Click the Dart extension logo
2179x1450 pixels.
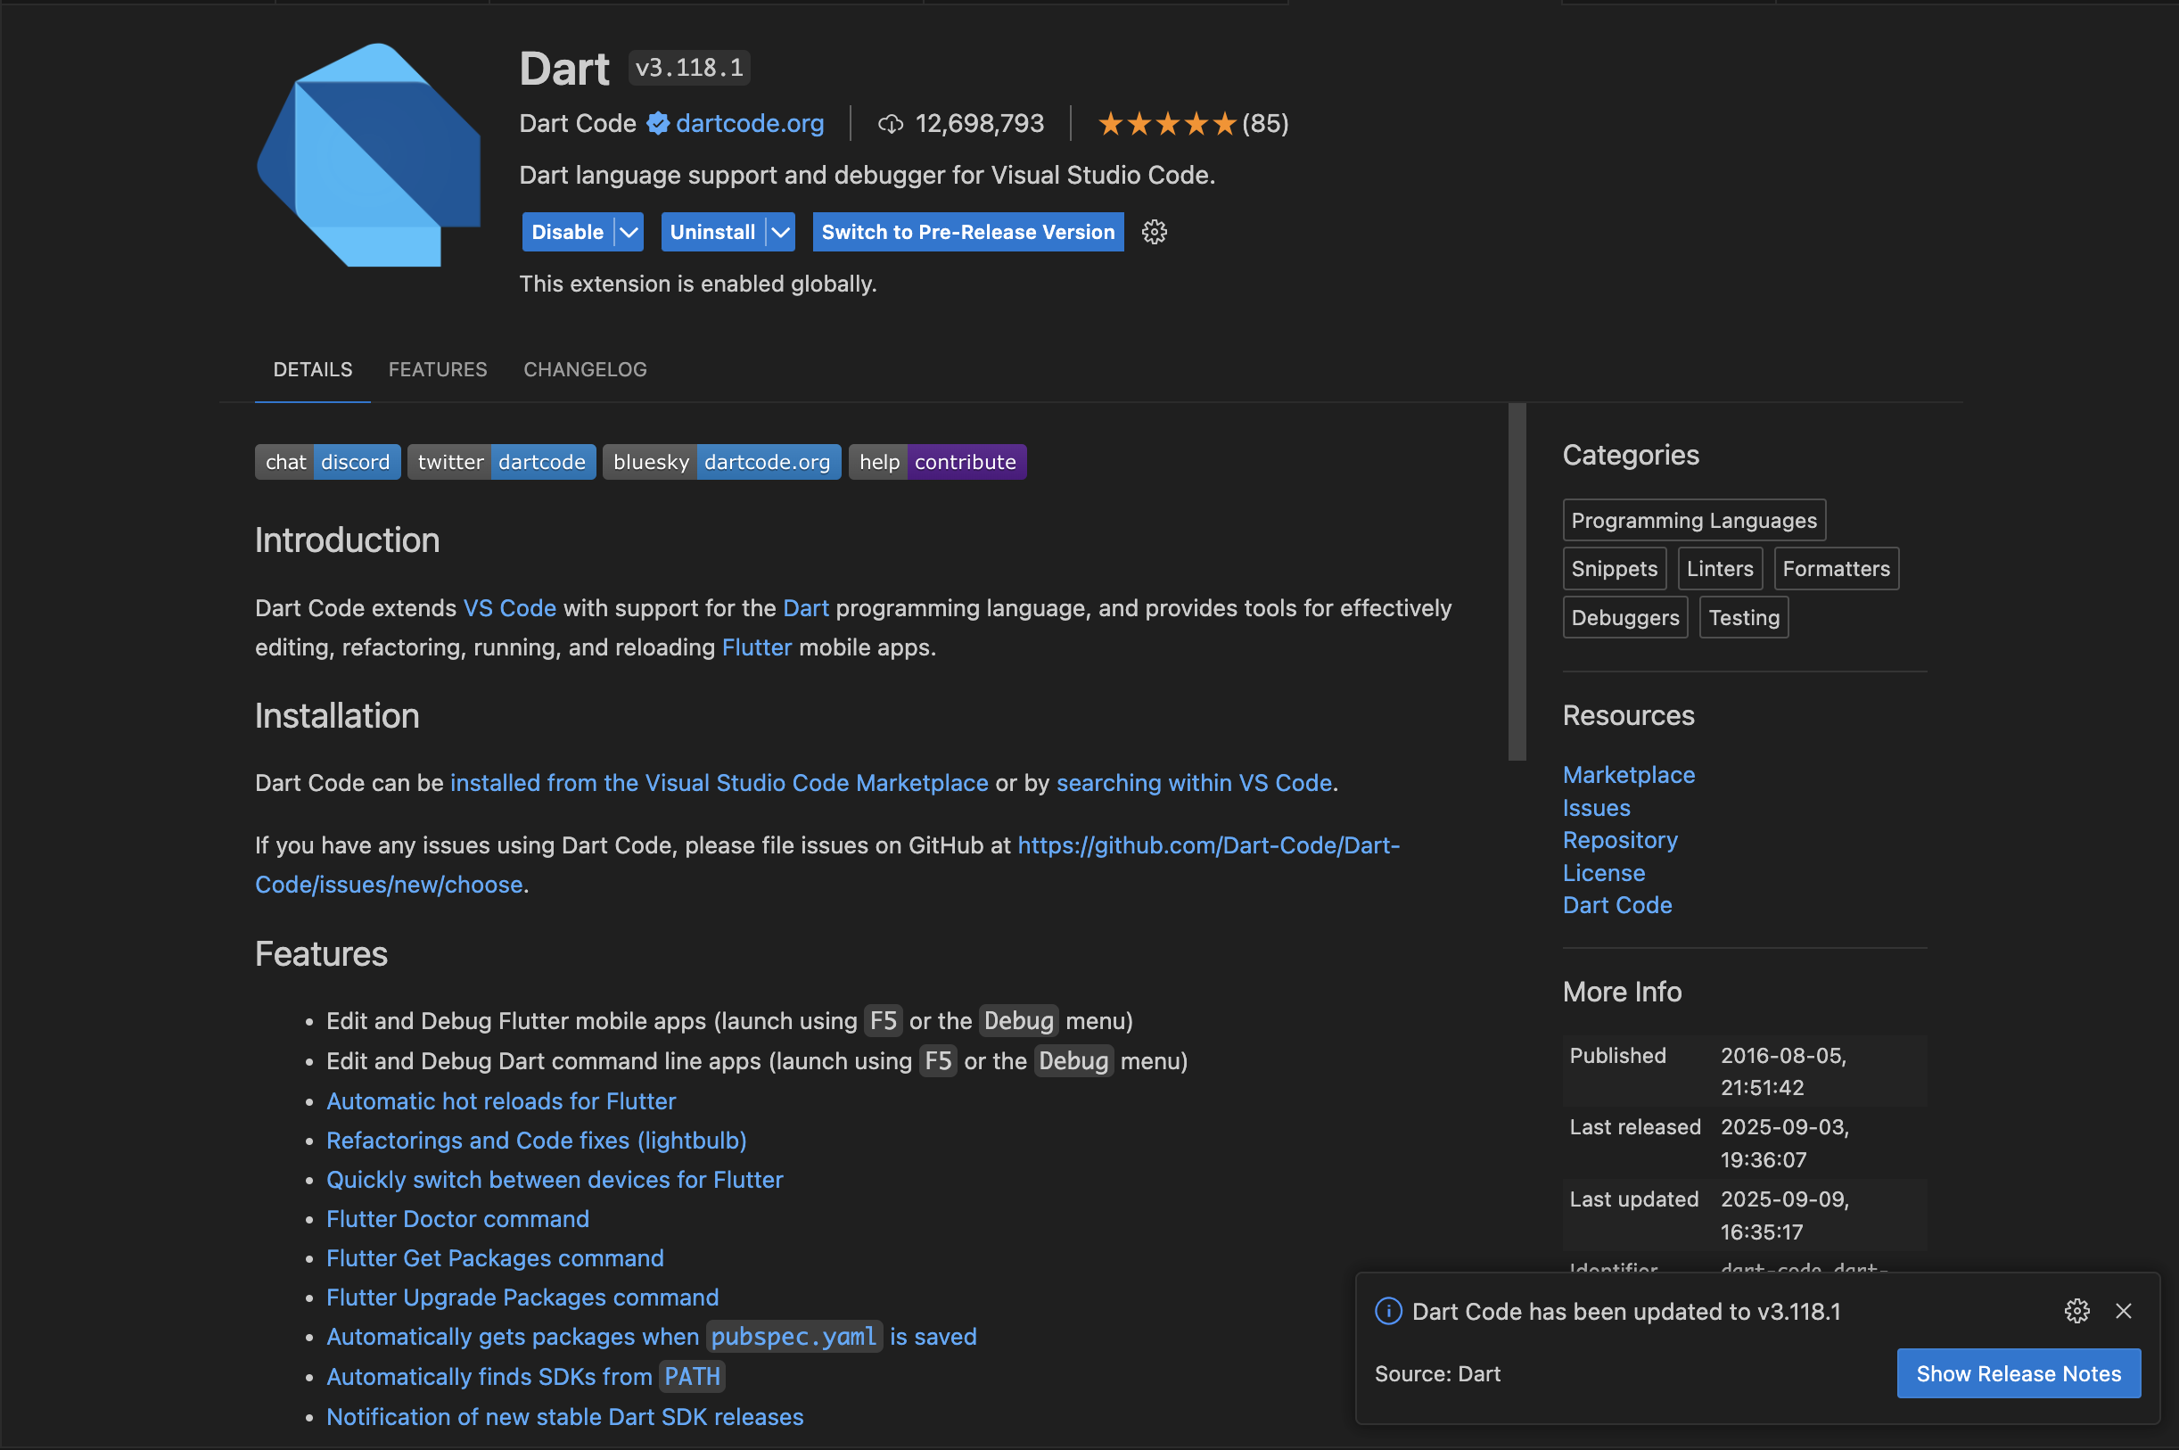coord(368,154)
